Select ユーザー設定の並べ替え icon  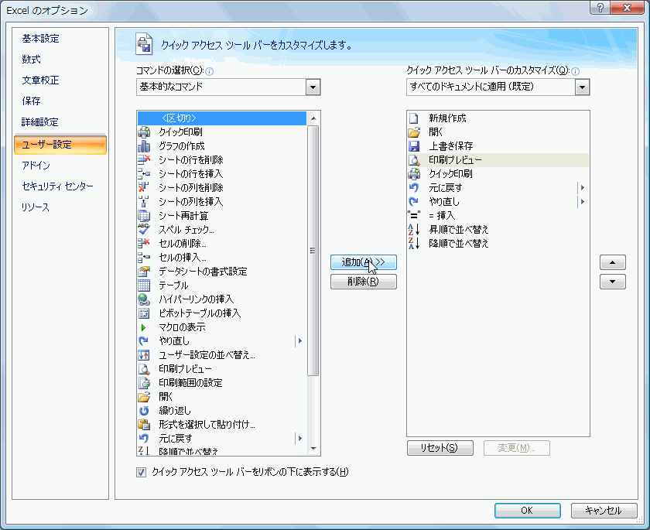coord(144,355)
